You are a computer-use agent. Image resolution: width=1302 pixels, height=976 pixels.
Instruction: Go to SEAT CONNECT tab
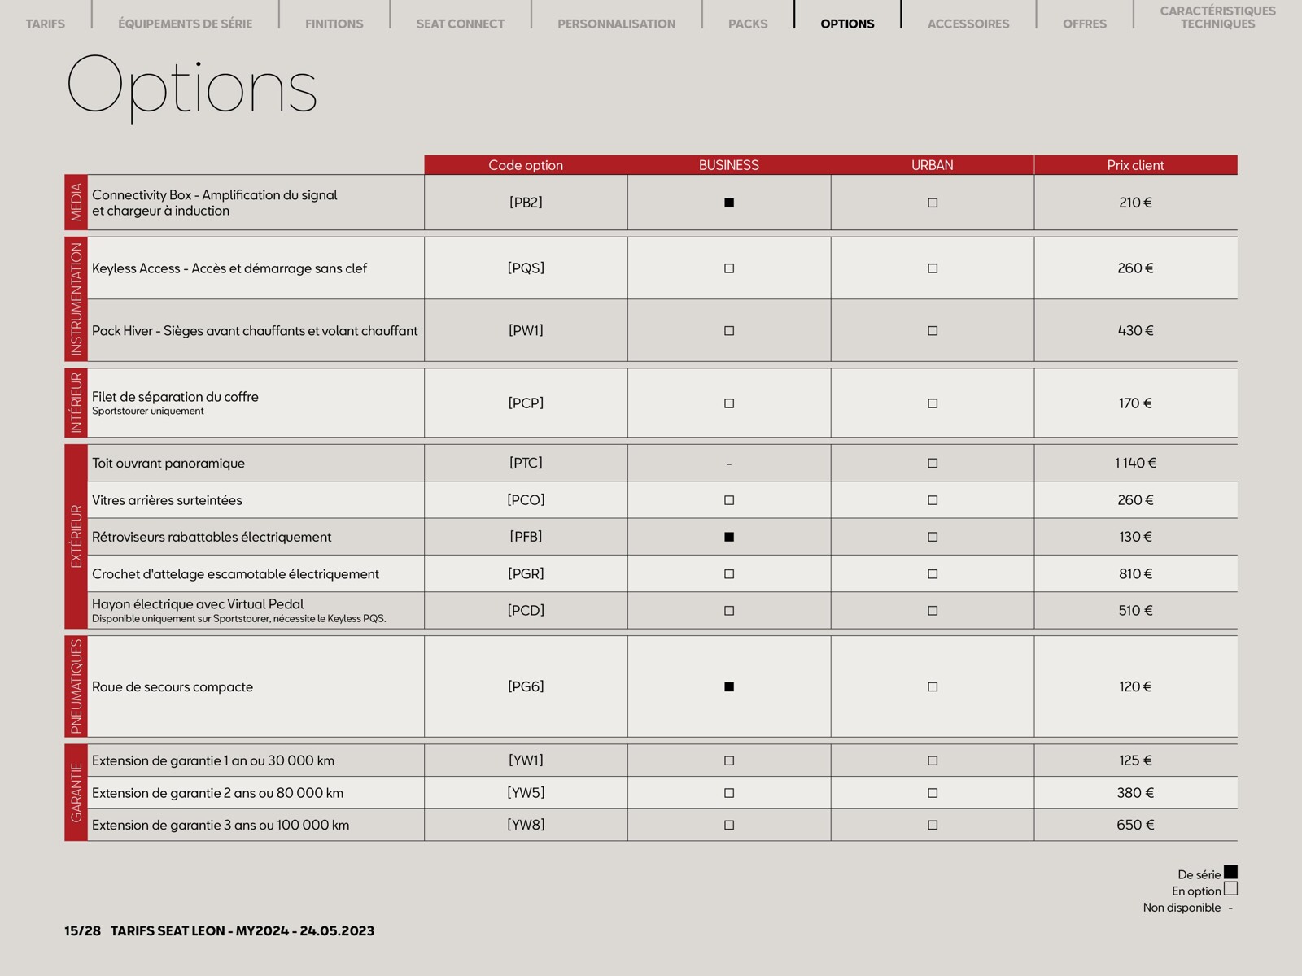click(x=461, y=24)
